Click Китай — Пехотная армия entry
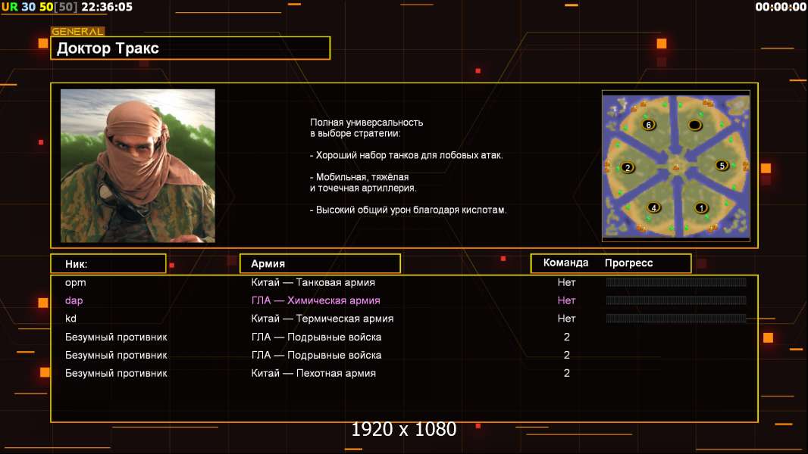The height and width of the screenshot is (454, 808). 313,373
